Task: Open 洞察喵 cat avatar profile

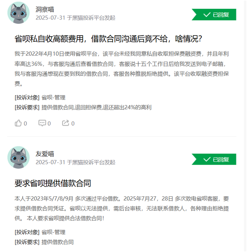Action: point(19,13)
